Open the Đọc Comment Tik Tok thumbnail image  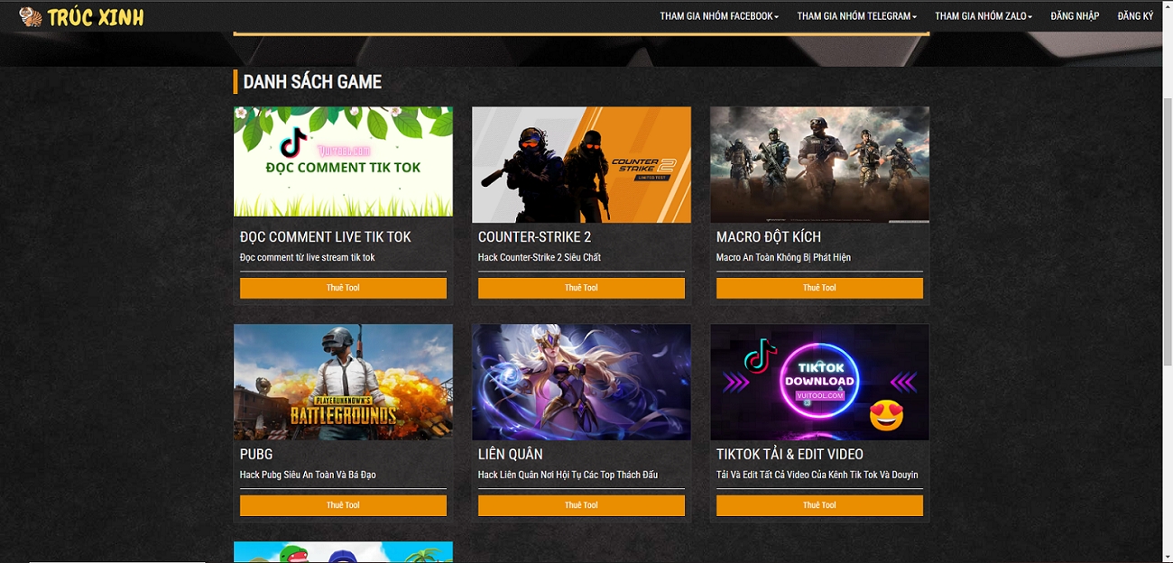point(343,162)
